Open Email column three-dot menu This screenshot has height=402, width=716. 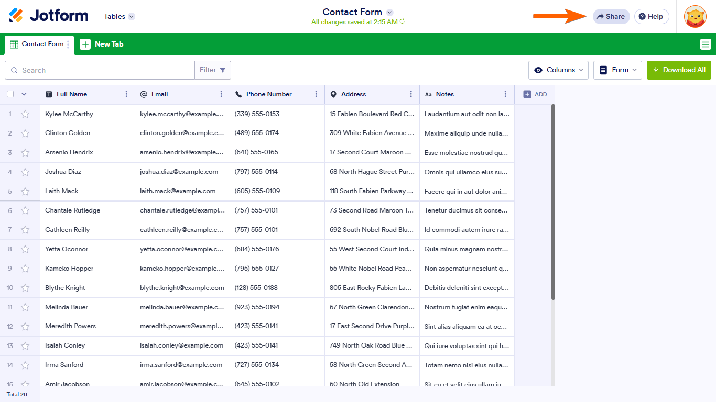point(221,94)
